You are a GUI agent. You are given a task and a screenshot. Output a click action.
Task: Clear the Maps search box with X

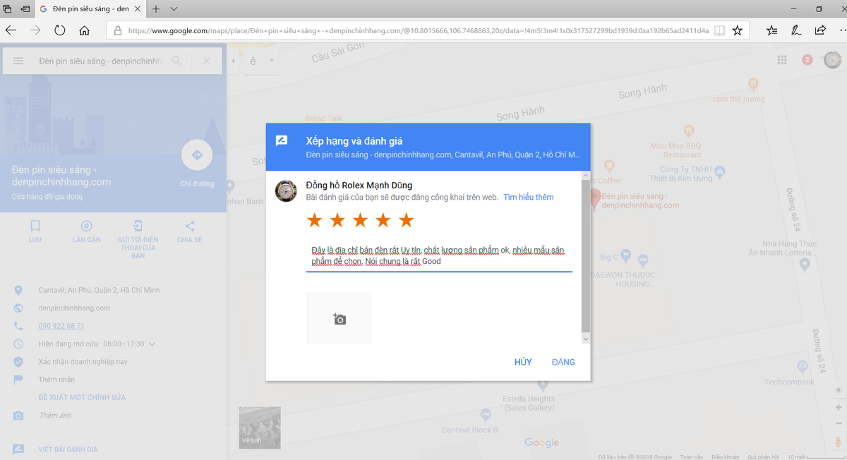207,61
